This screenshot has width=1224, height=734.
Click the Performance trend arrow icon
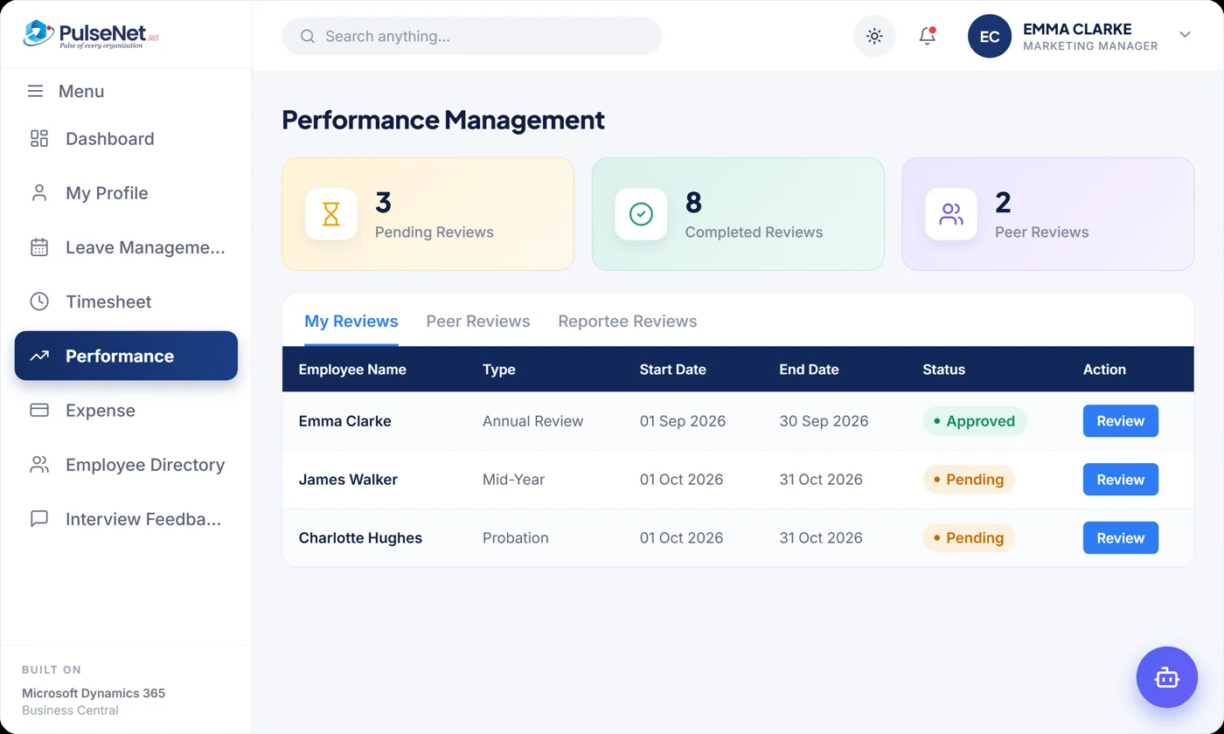(39, 356)
